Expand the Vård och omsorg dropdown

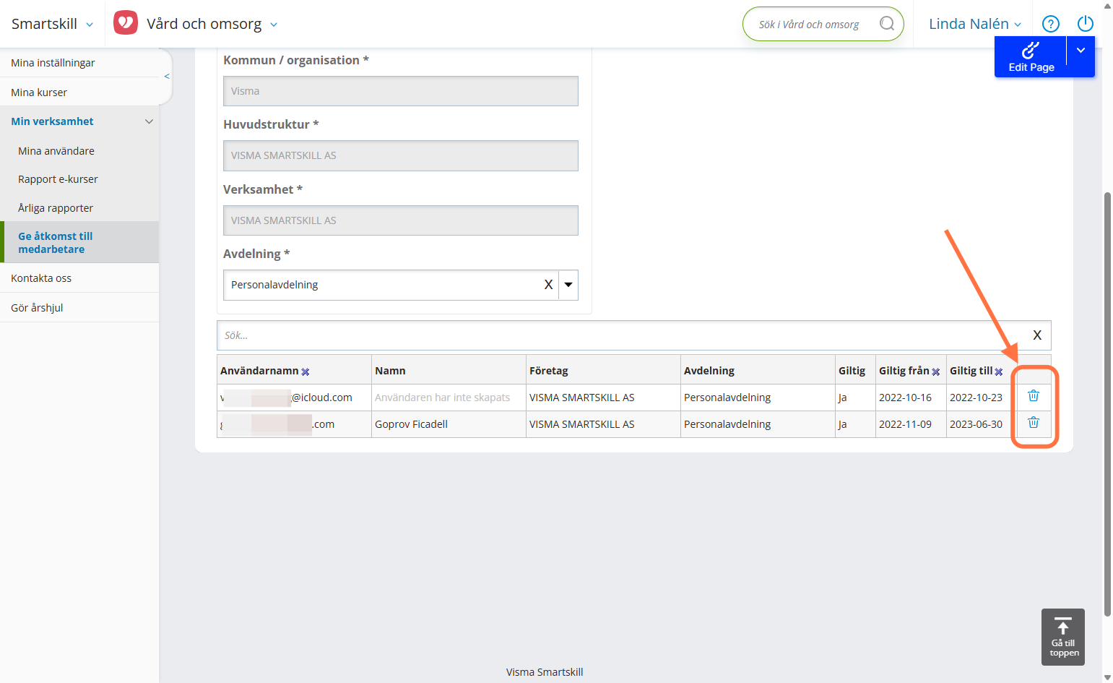coord(274,25)
